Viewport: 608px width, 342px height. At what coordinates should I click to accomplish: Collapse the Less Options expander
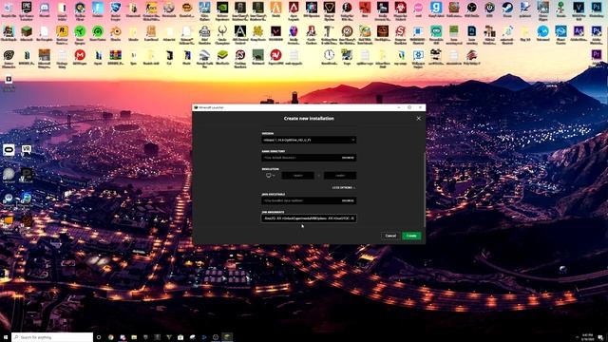pos(344,188)
